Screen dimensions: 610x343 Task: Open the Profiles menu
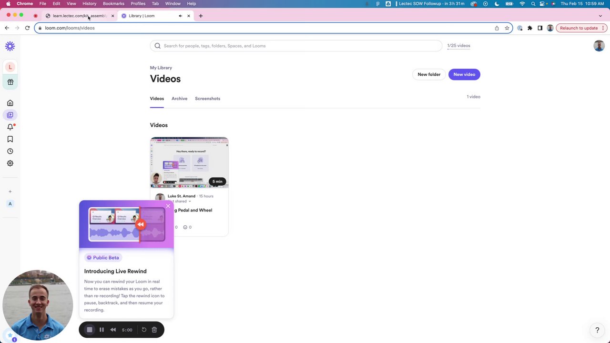click(x=138, y=3)
